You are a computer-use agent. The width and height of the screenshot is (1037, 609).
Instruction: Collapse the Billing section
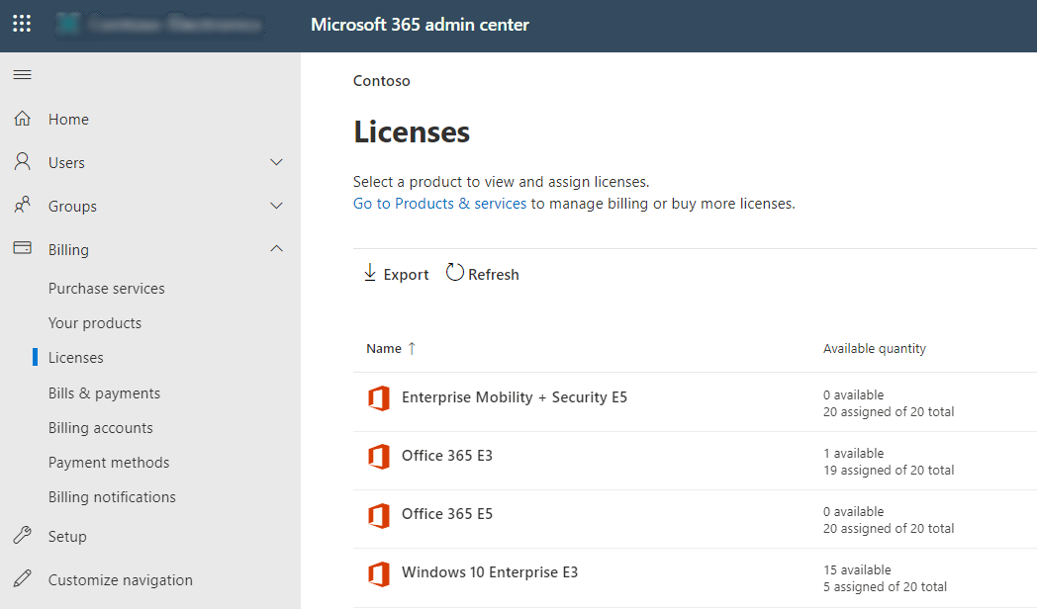point(276,248)
